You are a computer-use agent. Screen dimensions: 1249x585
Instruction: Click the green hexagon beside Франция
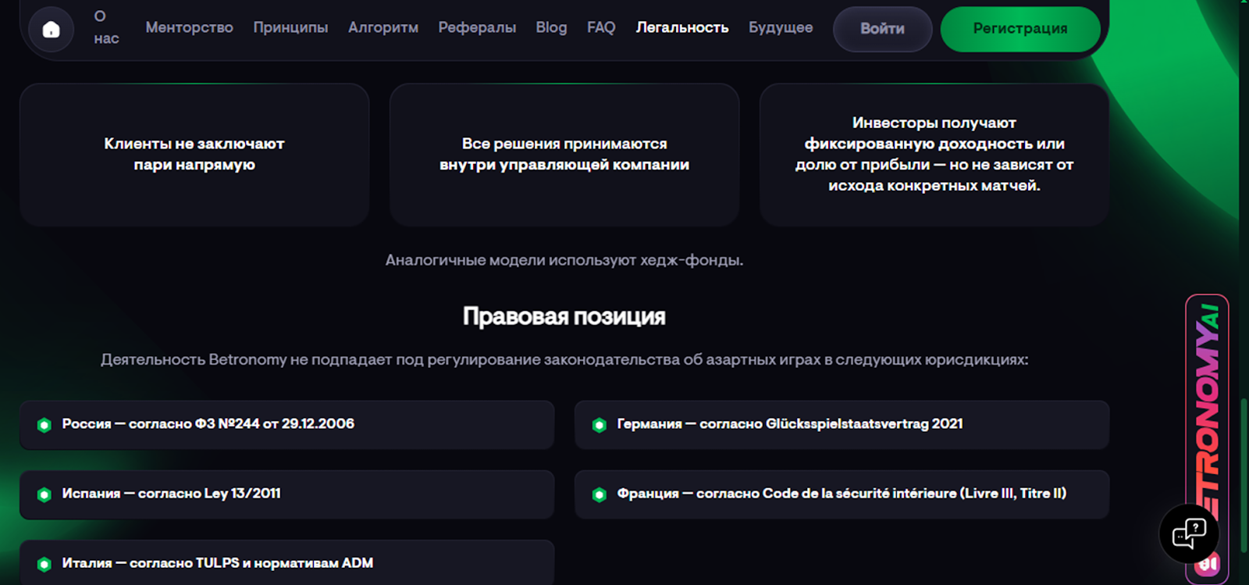pyautogui.click(x=600, y=494)
